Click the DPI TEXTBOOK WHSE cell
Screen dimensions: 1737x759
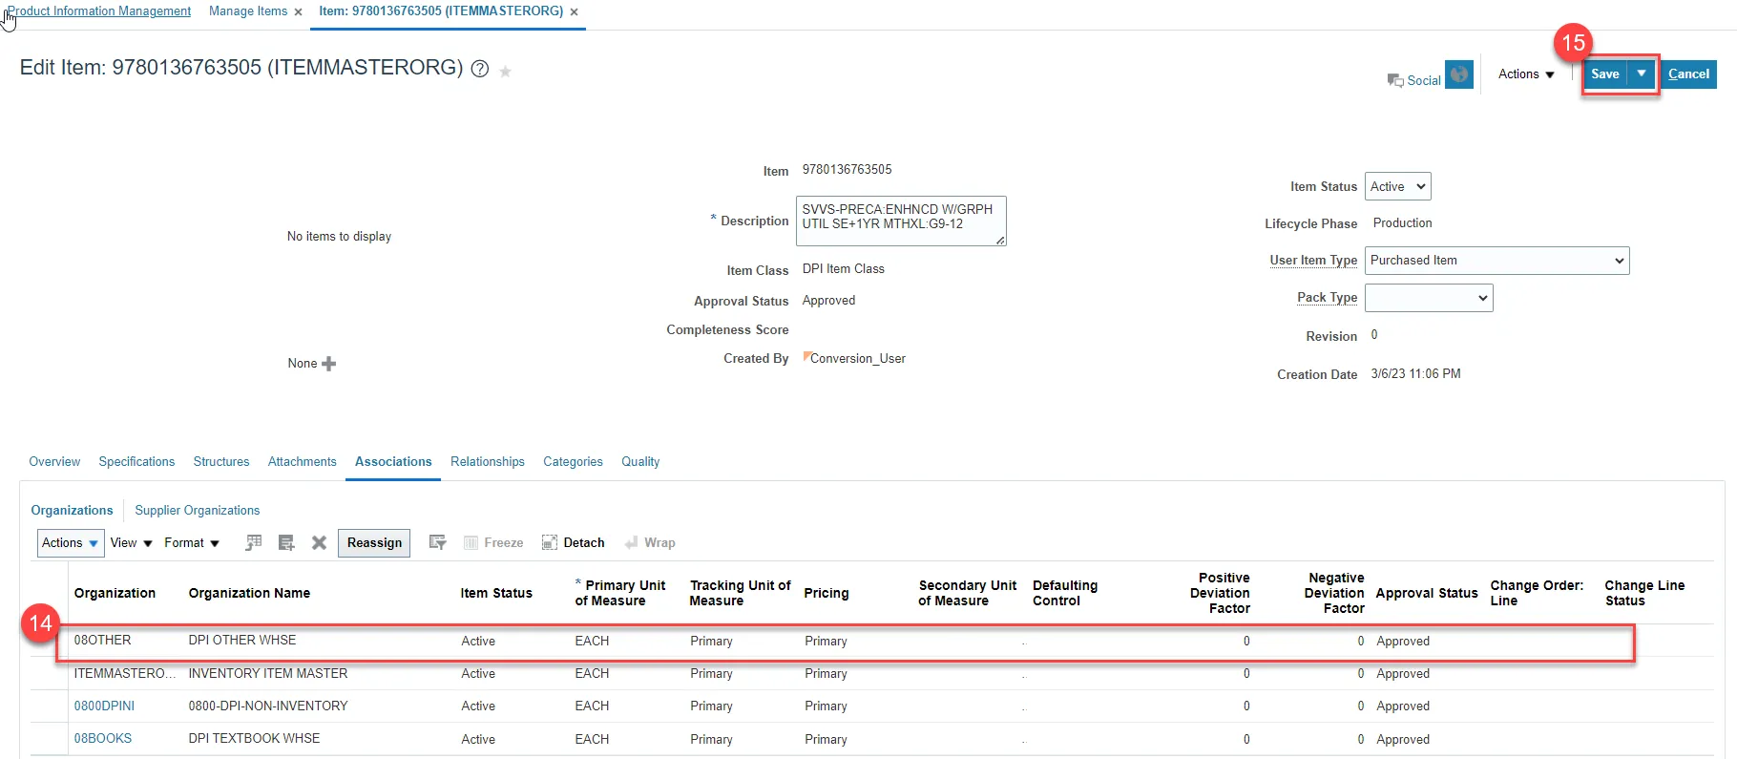[254, 739]
